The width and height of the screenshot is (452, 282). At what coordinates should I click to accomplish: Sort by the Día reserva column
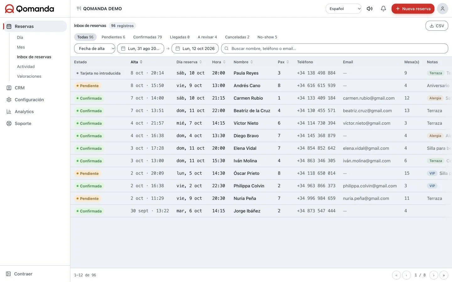(189, 62)
